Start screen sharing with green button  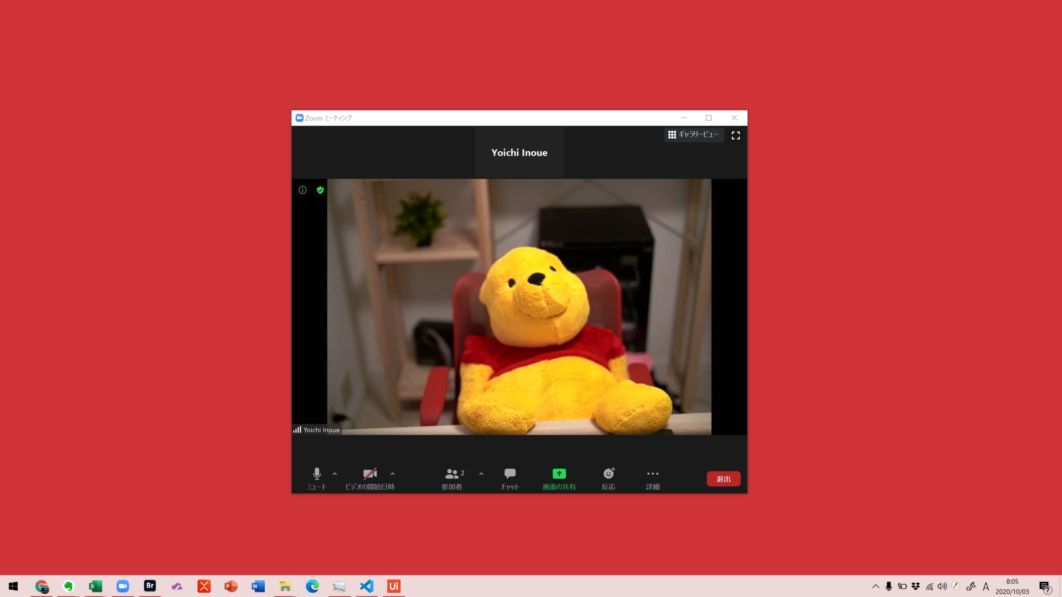tap(559, 478)
